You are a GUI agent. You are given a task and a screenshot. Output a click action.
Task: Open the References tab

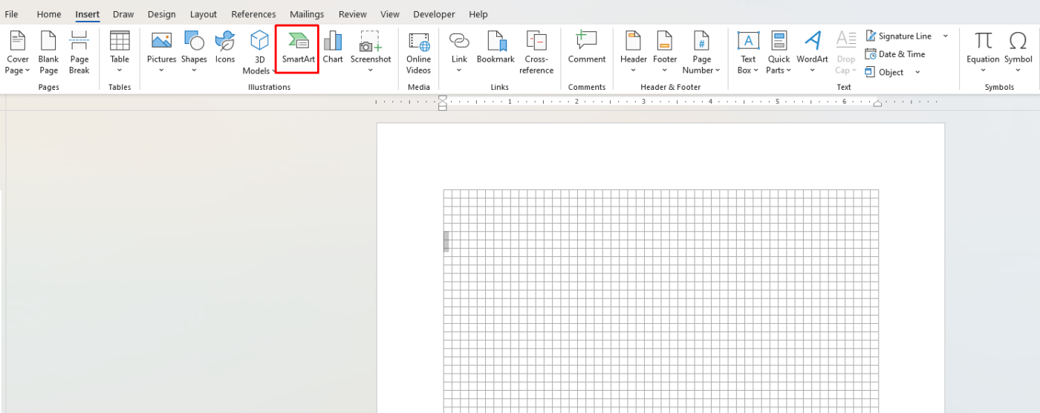click(x=253, y=14)
